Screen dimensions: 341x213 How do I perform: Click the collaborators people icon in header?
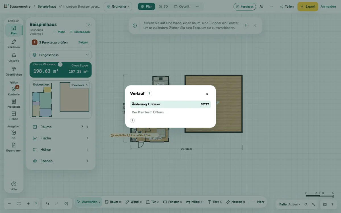point(261,7)
